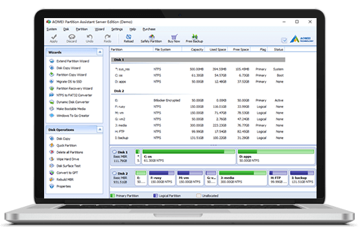Viewport: 360px width, 234px height.
Task: Run the Disk Surface Test
Action: (x=66, y=166)
